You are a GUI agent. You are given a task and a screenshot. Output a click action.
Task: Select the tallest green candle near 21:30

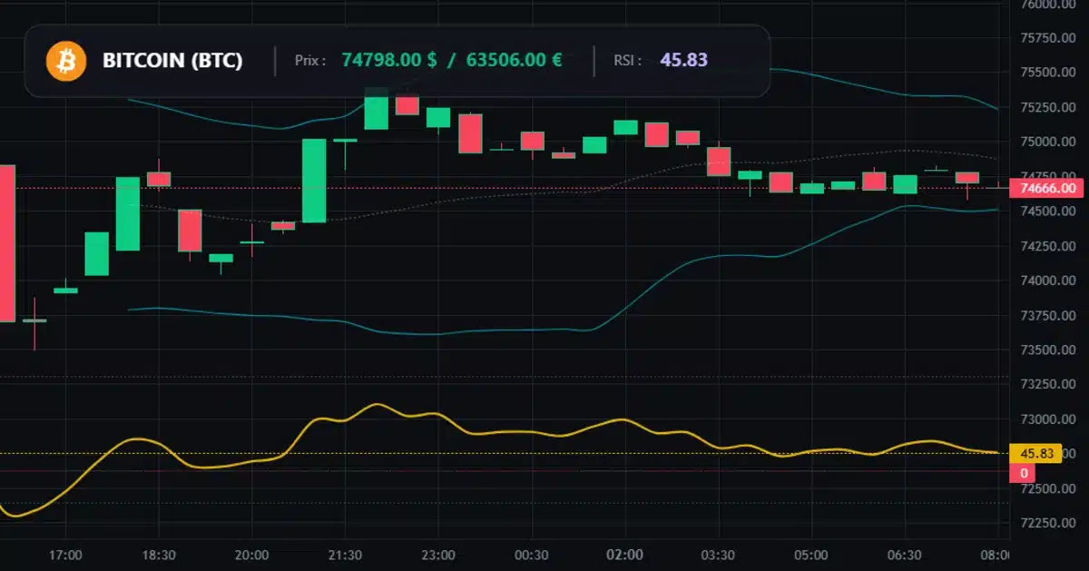click(314, 182)
